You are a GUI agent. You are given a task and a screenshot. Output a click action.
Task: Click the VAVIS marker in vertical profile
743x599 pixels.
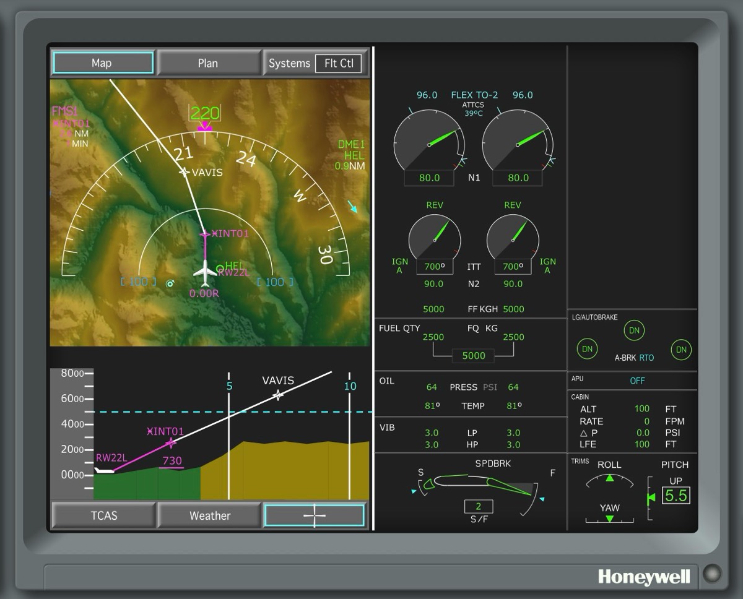[x=278, y=394]
